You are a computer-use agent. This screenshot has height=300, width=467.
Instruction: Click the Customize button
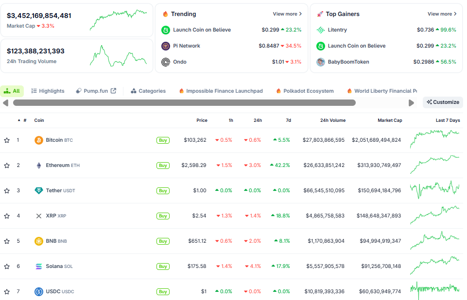[x=443, y=102]
